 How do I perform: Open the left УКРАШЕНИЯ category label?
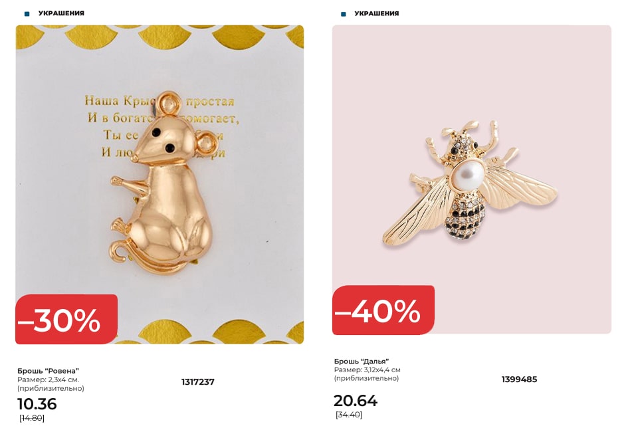[x=61, y=13]
